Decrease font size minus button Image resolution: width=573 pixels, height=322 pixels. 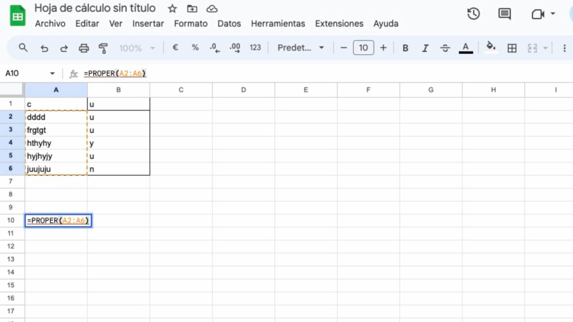[x=343, y=48]
